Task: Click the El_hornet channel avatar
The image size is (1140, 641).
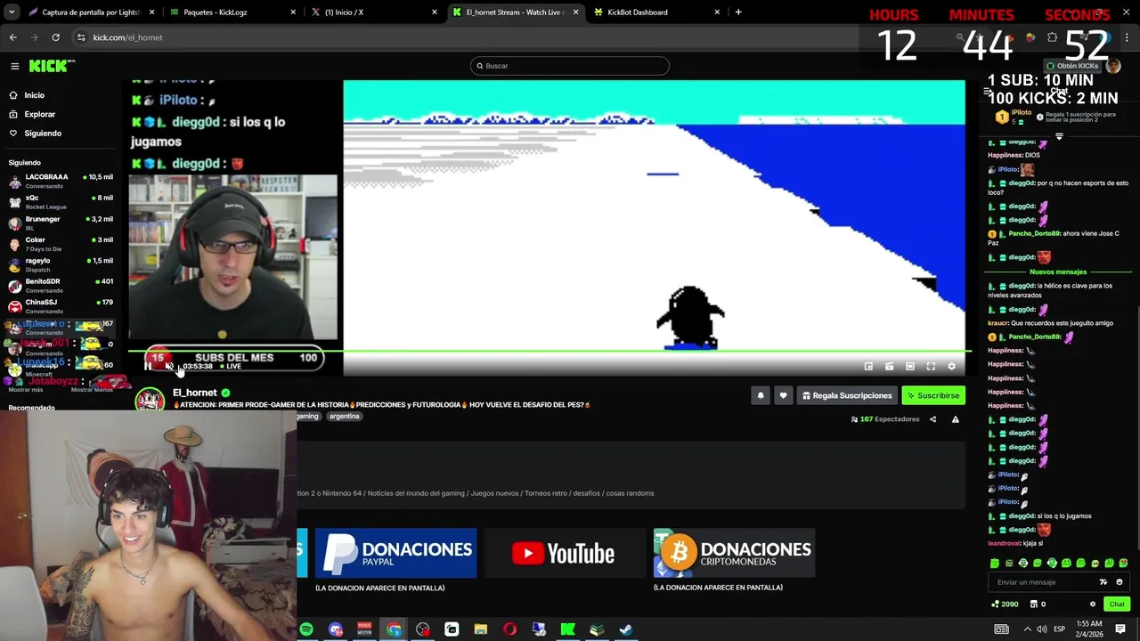Action: pos(150,401)
